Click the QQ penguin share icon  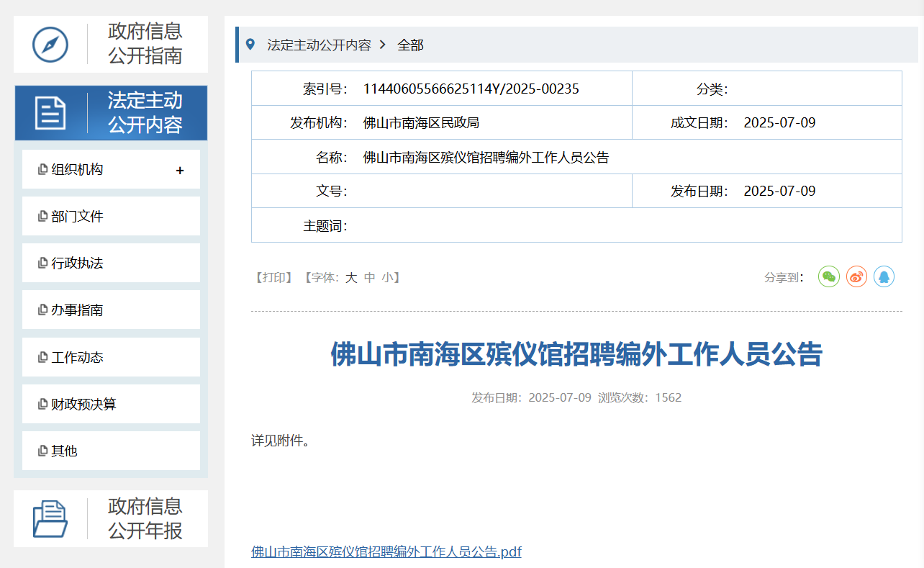point(884,276)
